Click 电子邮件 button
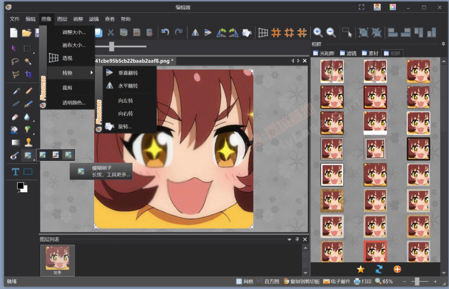This screenshot has width=449, height=289. [337, 281]
